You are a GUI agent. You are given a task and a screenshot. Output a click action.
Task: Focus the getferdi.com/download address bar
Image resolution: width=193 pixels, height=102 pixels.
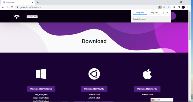pyautogui.click(x=86, y=7)
